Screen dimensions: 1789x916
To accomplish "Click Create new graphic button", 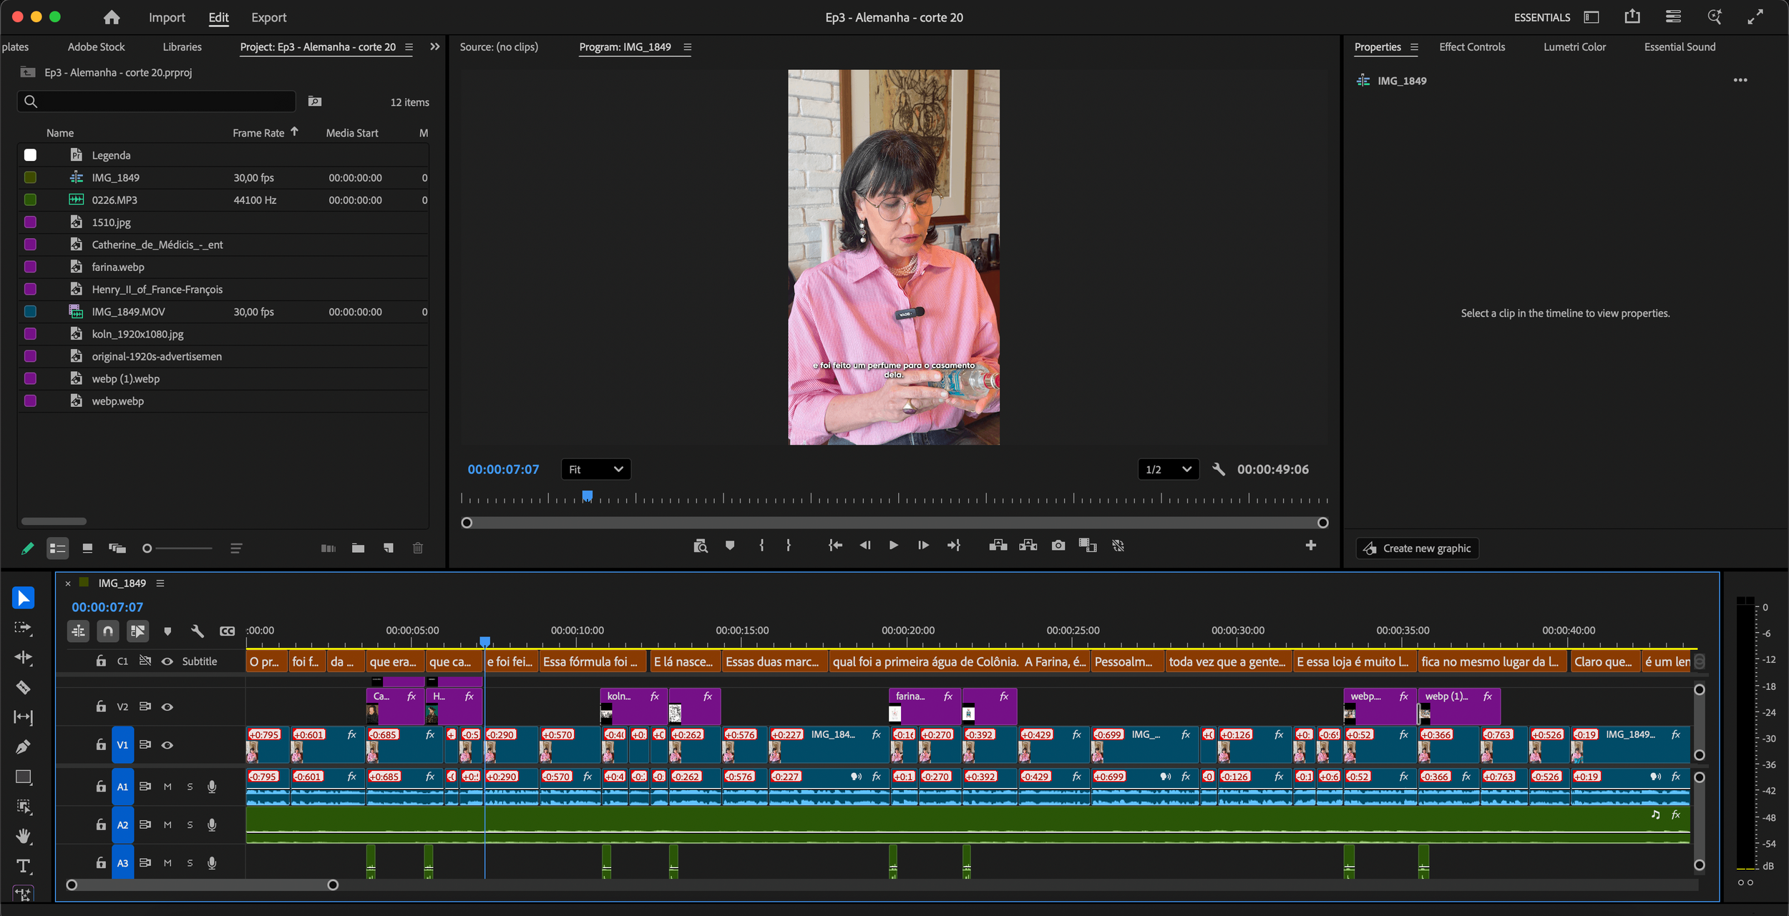I will [x=1417, y=548].
